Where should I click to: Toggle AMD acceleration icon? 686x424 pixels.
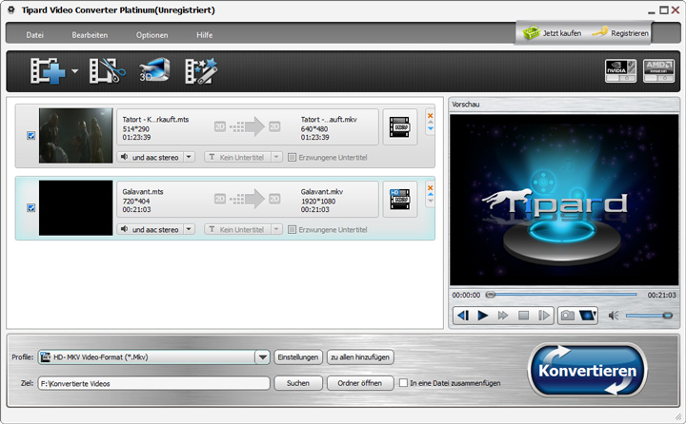[x=658, y=70]
